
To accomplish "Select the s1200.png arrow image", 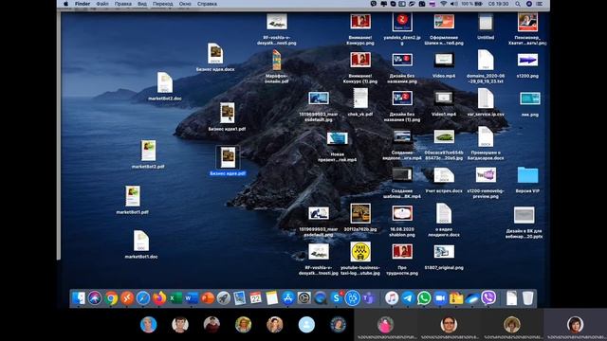I will tap(527, 65).
